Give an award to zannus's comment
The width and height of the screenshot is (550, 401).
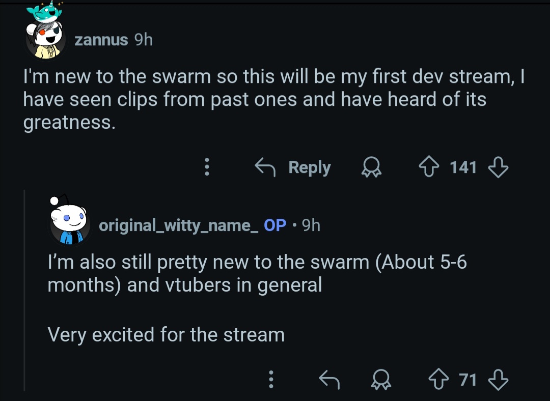[x=371, y=167]
